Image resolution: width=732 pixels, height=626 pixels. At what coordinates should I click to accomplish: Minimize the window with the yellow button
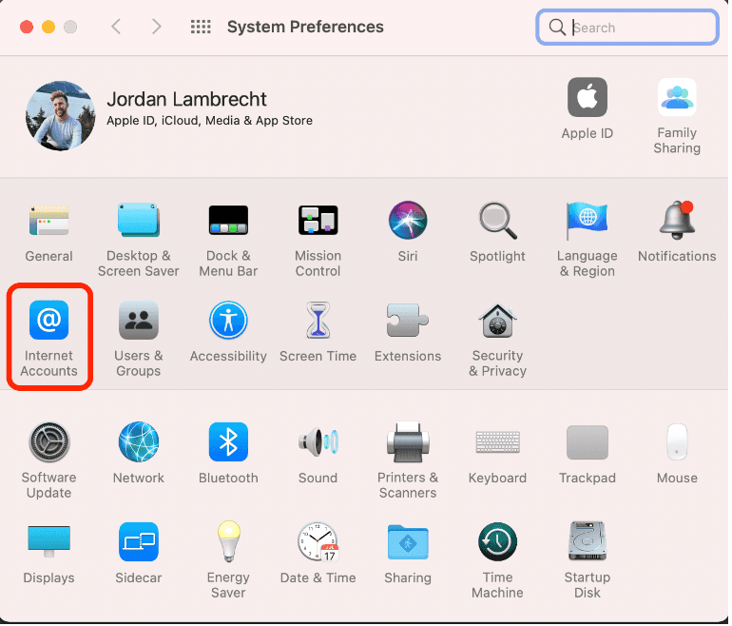click(x=48, y=27)
